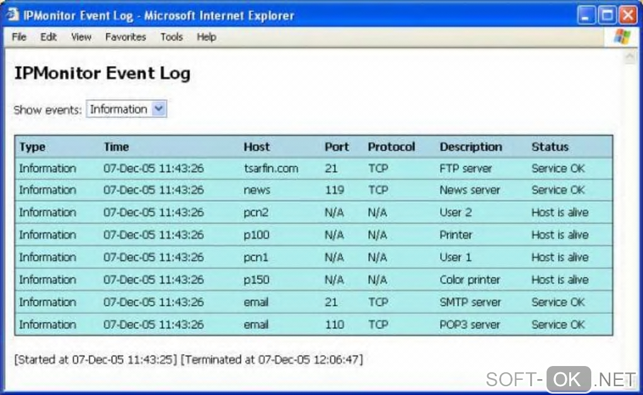Click the Windows flag logo in menu bar
This screenshot has width=643, height=395.
(622, 37)
